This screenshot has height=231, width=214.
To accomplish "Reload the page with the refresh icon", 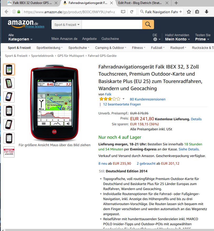I will point(132,12).
